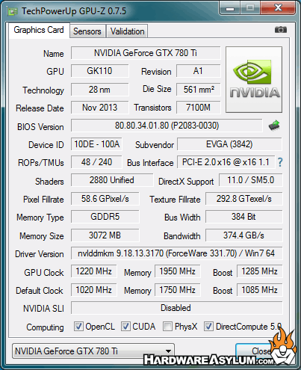This screenshot has width=301, height=370.
Task: Click the Driver Version field
Action: pos(177,253)
